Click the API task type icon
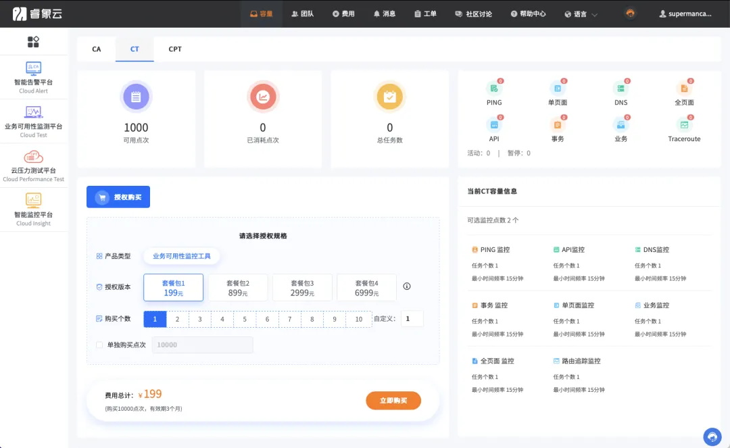Screen dimensions: 730x448 494,125
